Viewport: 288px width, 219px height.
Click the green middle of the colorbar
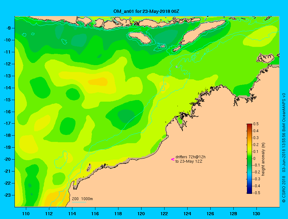click(249, 159)
